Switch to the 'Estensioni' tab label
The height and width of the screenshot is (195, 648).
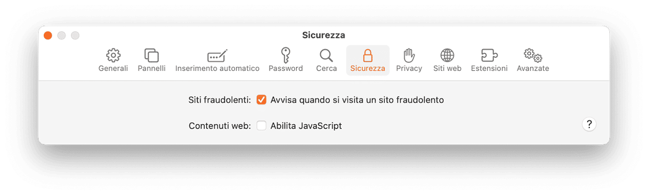tap(489, 69)
